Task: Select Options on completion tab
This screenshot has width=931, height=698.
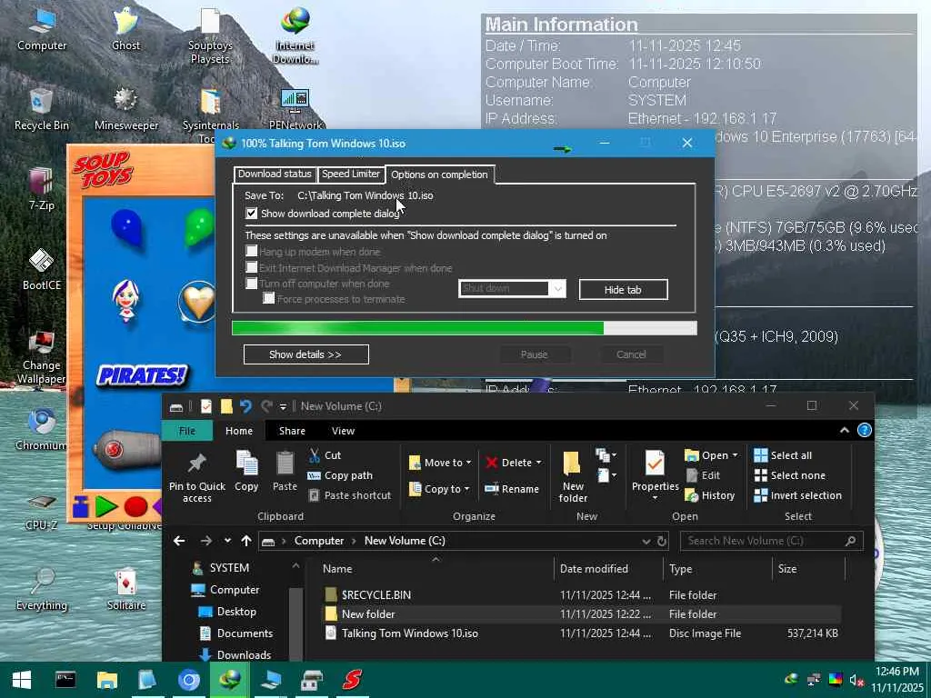Action: [439, 174]
